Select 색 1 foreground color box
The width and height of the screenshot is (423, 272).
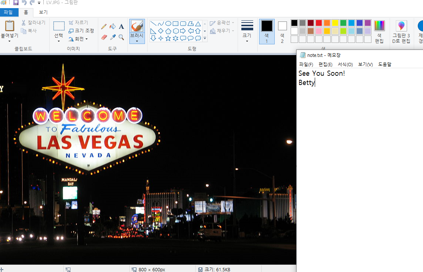tap(267, 31)
